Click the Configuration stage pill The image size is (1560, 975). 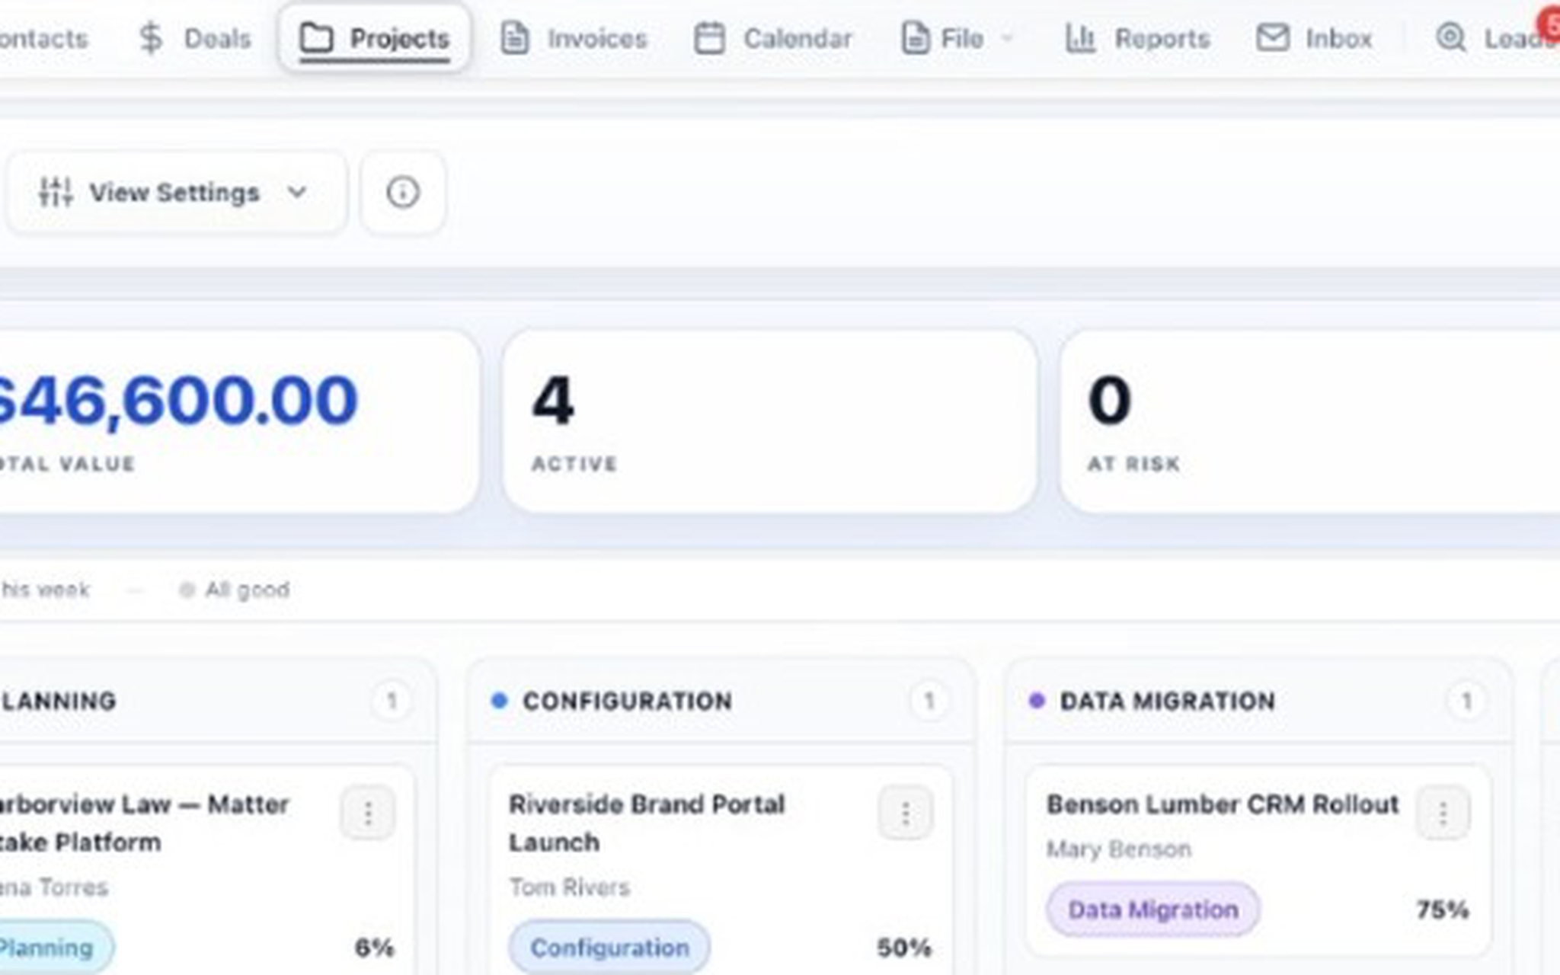point(609,948)
